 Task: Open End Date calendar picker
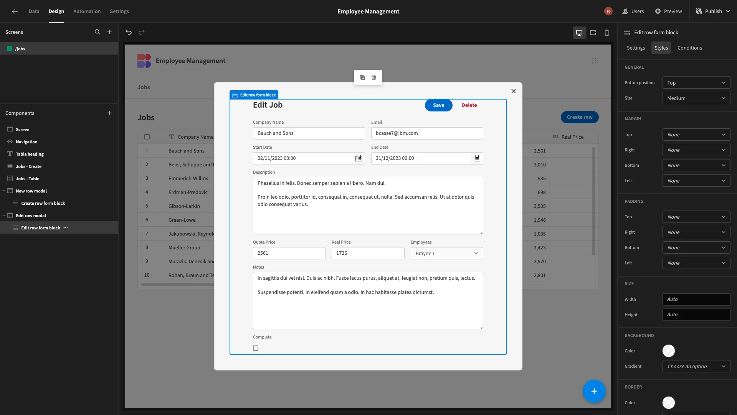(x=477, y=158)
